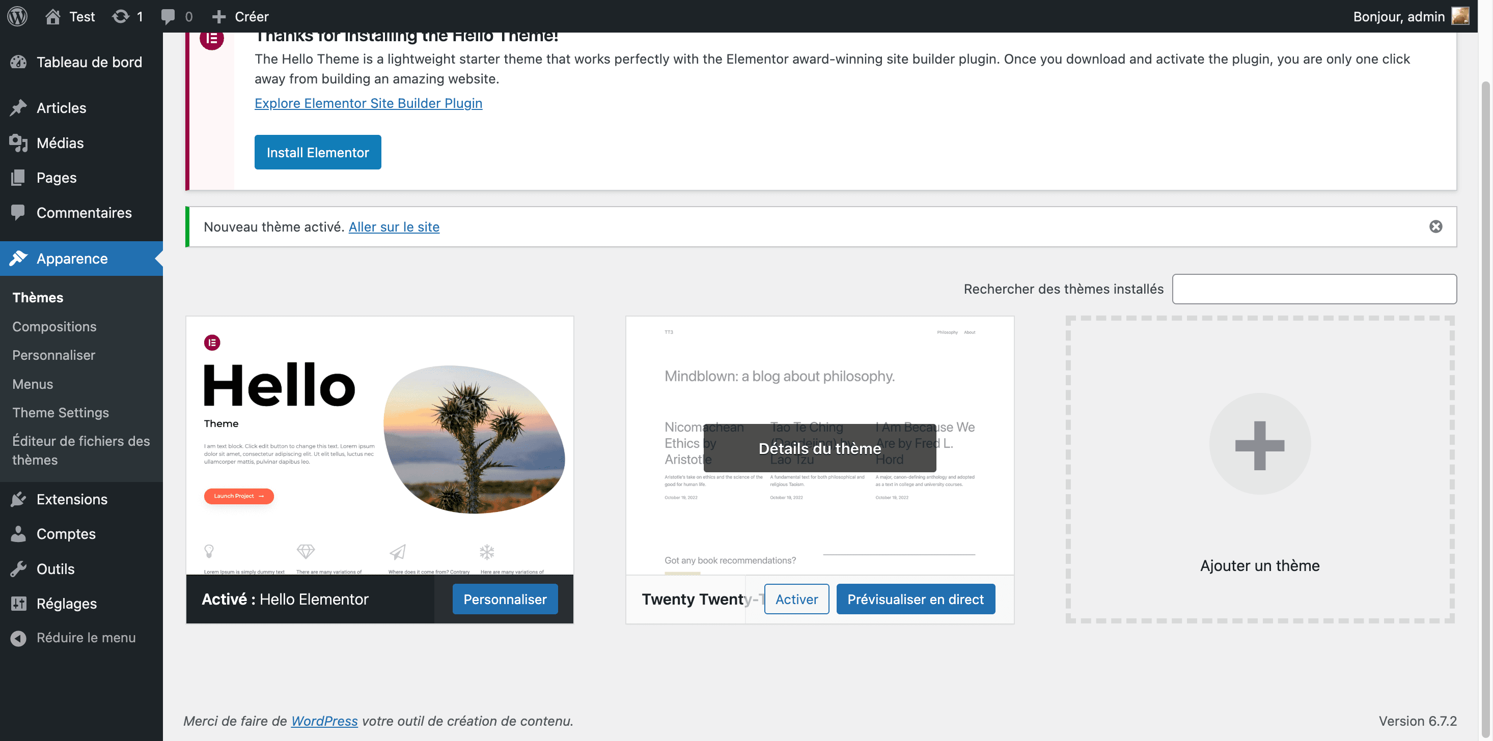The image size is (1493, 741).
Task: Click the Réglages sliders icon
Action: [x=18, y=604]
